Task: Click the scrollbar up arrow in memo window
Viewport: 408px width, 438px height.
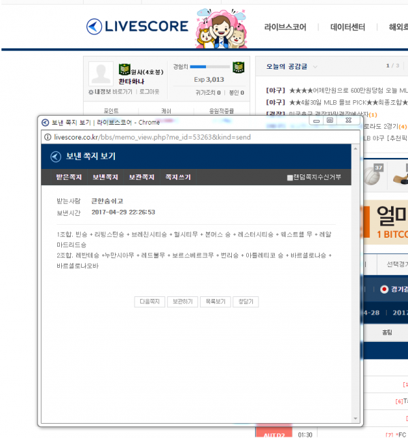Action: (355, 149)
